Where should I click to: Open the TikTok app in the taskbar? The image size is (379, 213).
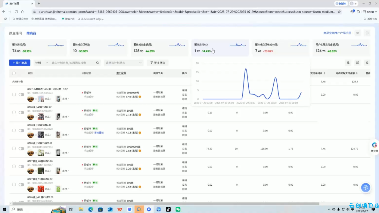click(x=168, y=209)
